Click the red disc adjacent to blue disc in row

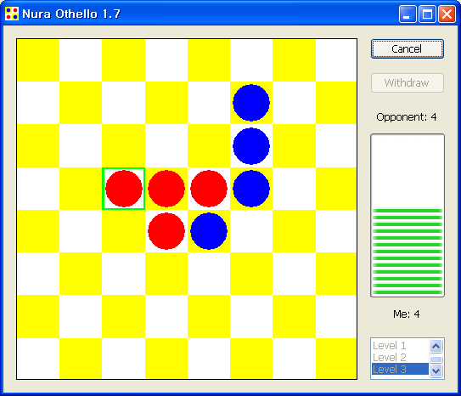tap(209, 189)
